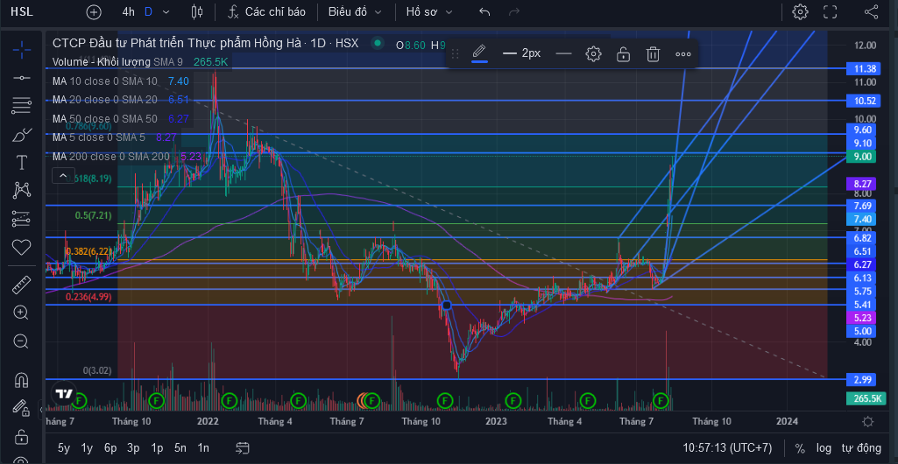Select the brush drawing tool
Viewport: 898px width, 464px height.
pyautogui.click(x=22, y=135)
